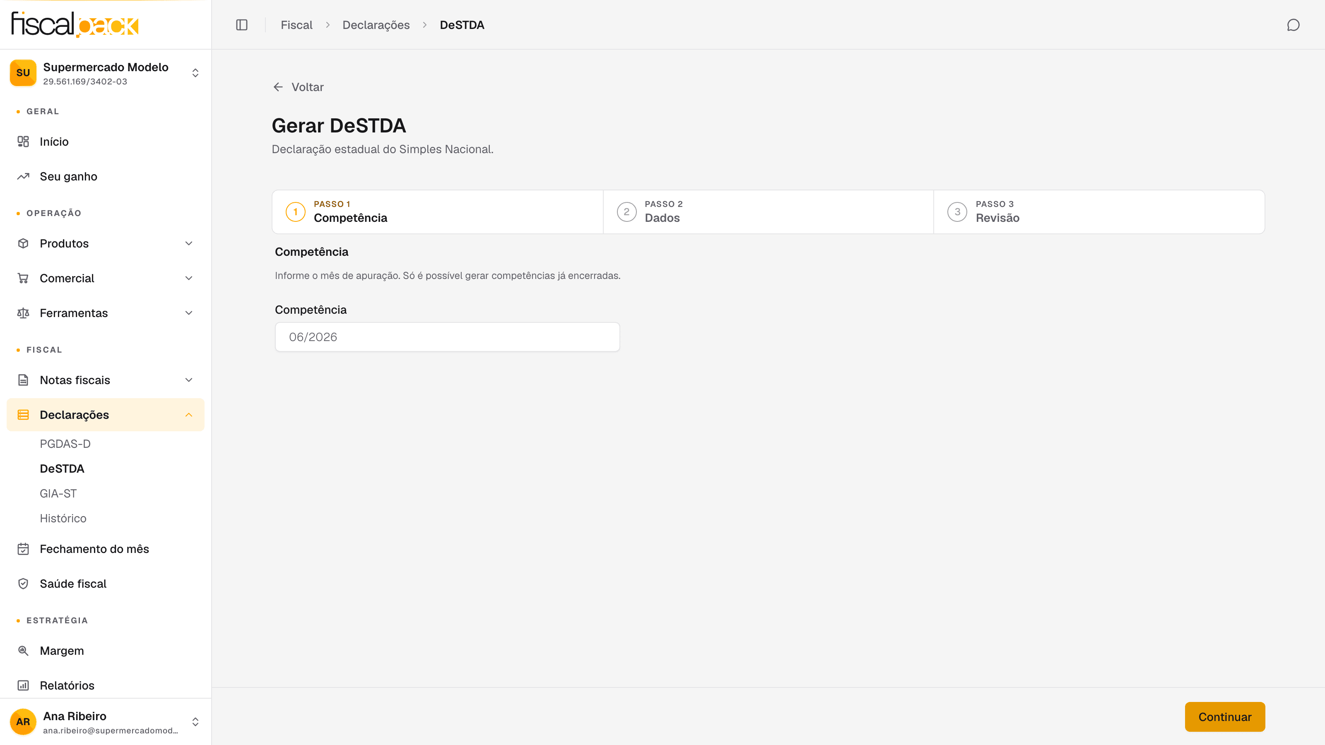
Task: Click the Ferramentas scale icon
Action: (x=23, y=313)
